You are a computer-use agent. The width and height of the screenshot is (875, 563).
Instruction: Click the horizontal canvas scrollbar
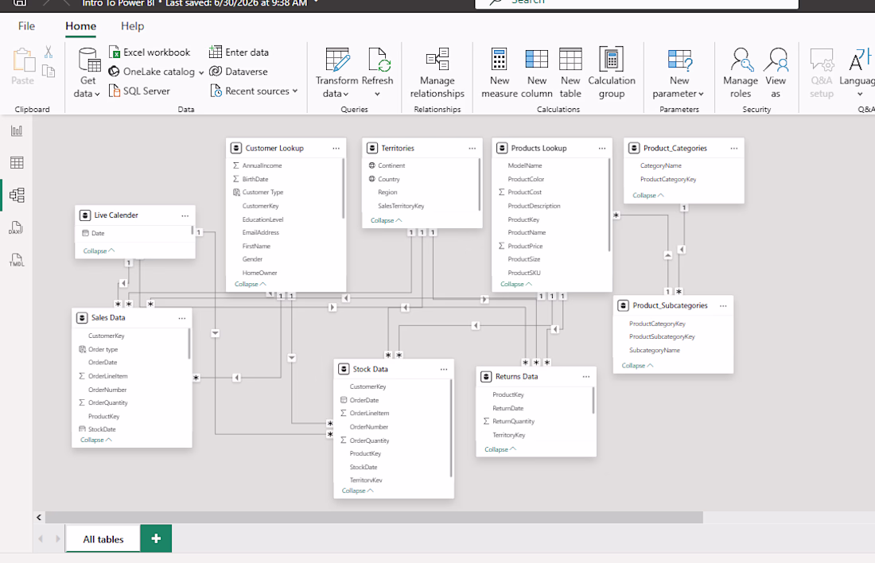point(374,518)
